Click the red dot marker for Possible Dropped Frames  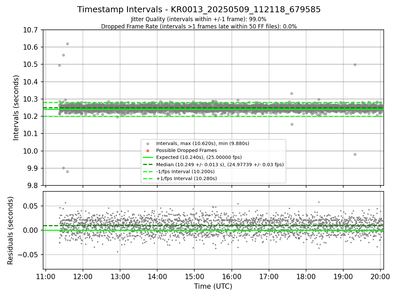pyautogui.click(x=148, y=150)
